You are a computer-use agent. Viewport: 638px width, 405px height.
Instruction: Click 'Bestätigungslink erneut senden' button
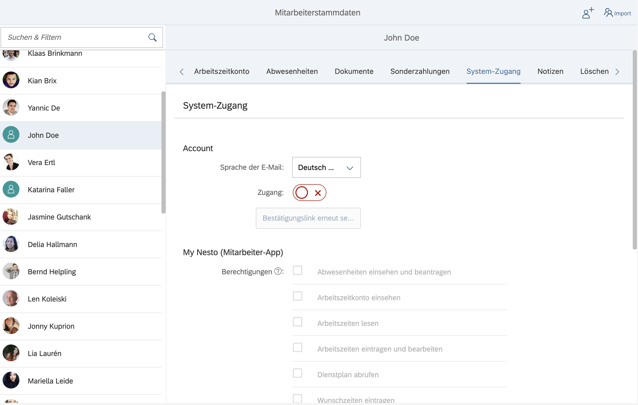click(x=308, y=218)
